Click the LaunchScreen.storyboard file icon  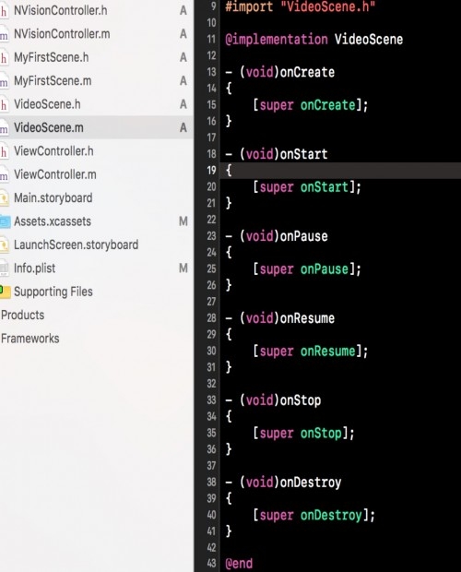point(4,244)
